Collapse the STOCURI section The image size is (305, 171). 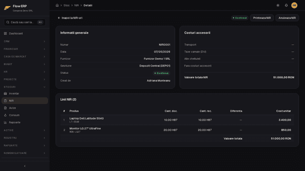pyautogui.click(x=25, y=87)
